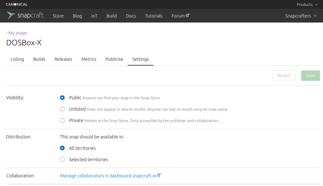The image size is (323, 186).
Task: Switch to the Listing tab
Action: (17, 59)
